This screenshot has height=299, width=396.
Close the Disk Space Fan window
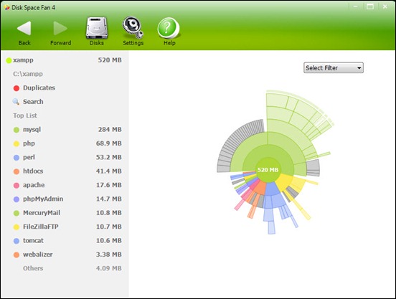click(x=385, y=6)
